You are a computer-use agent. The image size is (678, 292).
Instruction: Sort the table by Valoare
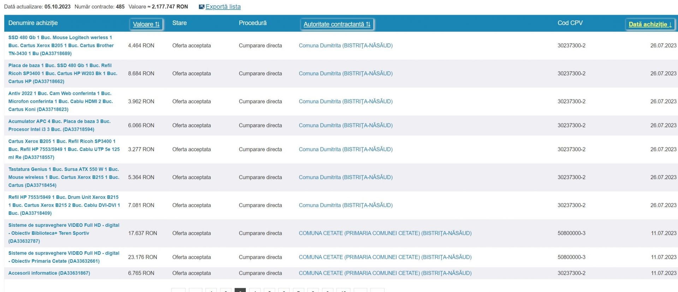point(146,24)
